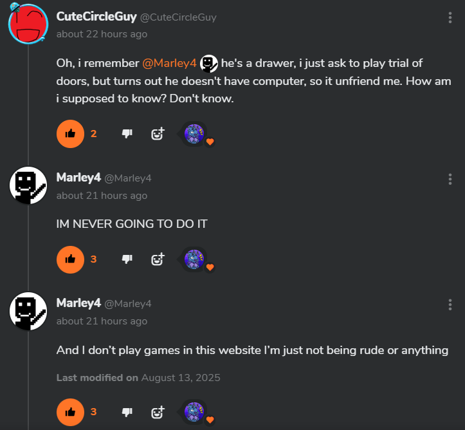Screen dimensions: 465x430
Task: Open options menu for "IM NEVER GOING" comment
Action: [x=450, y=179]
